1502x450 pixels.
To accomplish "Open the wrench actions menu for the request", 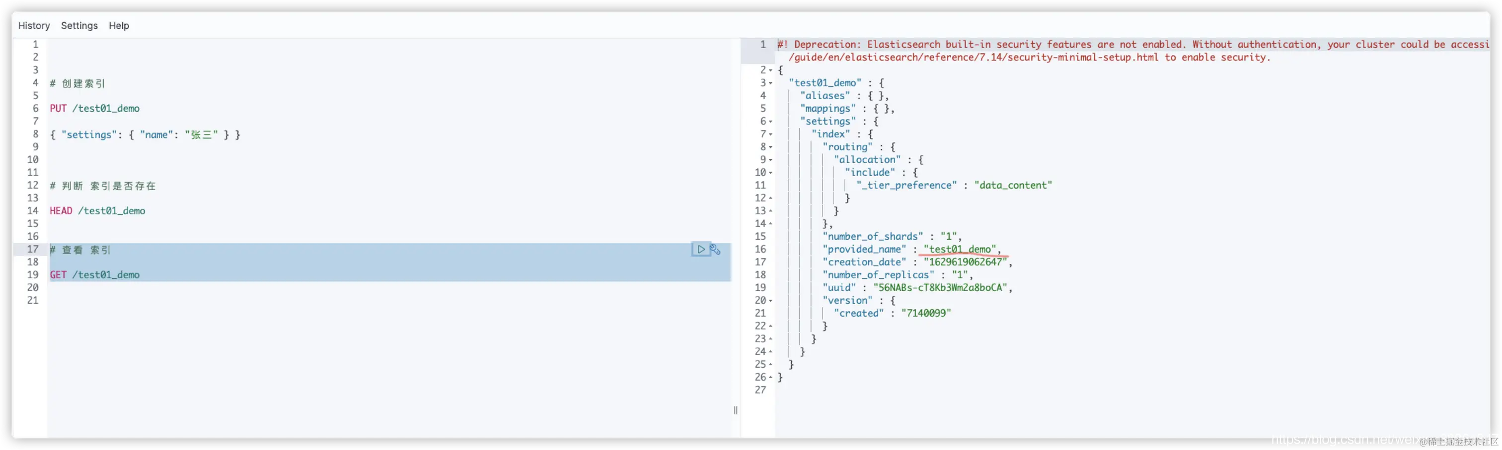I will [715, 249].
